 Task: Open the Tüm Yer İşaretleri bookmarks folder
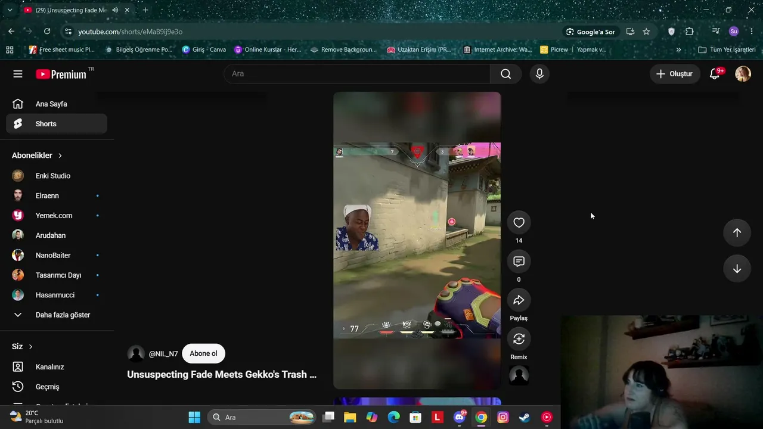coord(727,49)
